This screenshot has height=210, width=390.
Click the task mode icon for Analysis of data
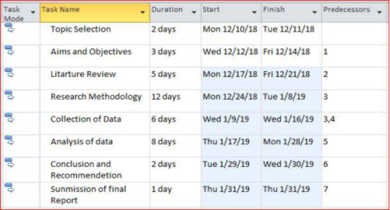coord(9,140)
